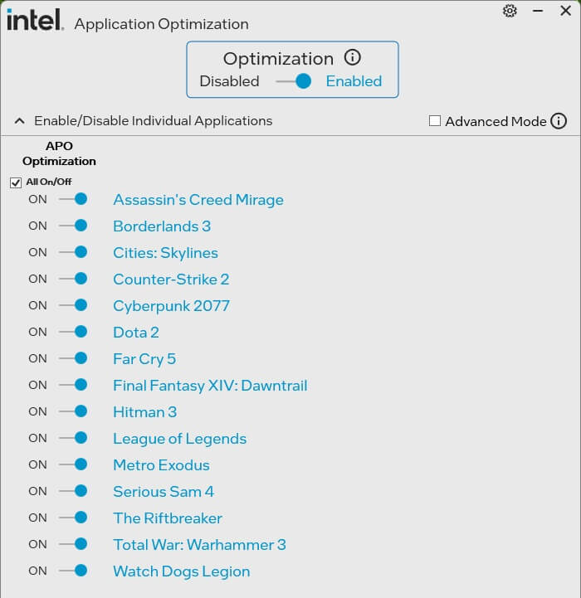Viewport: 581px width, 598px height.
Task: Disable Metro Exodus optimization toggle
Action: click(x=73, y=464)
